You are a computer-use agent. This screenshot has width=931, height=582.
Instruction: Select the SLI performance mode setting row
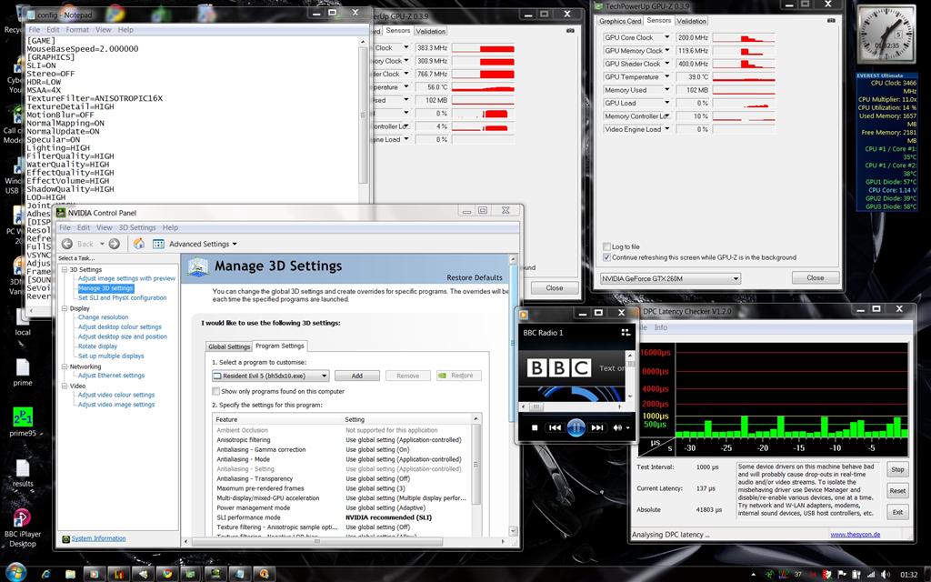[342, 517]
